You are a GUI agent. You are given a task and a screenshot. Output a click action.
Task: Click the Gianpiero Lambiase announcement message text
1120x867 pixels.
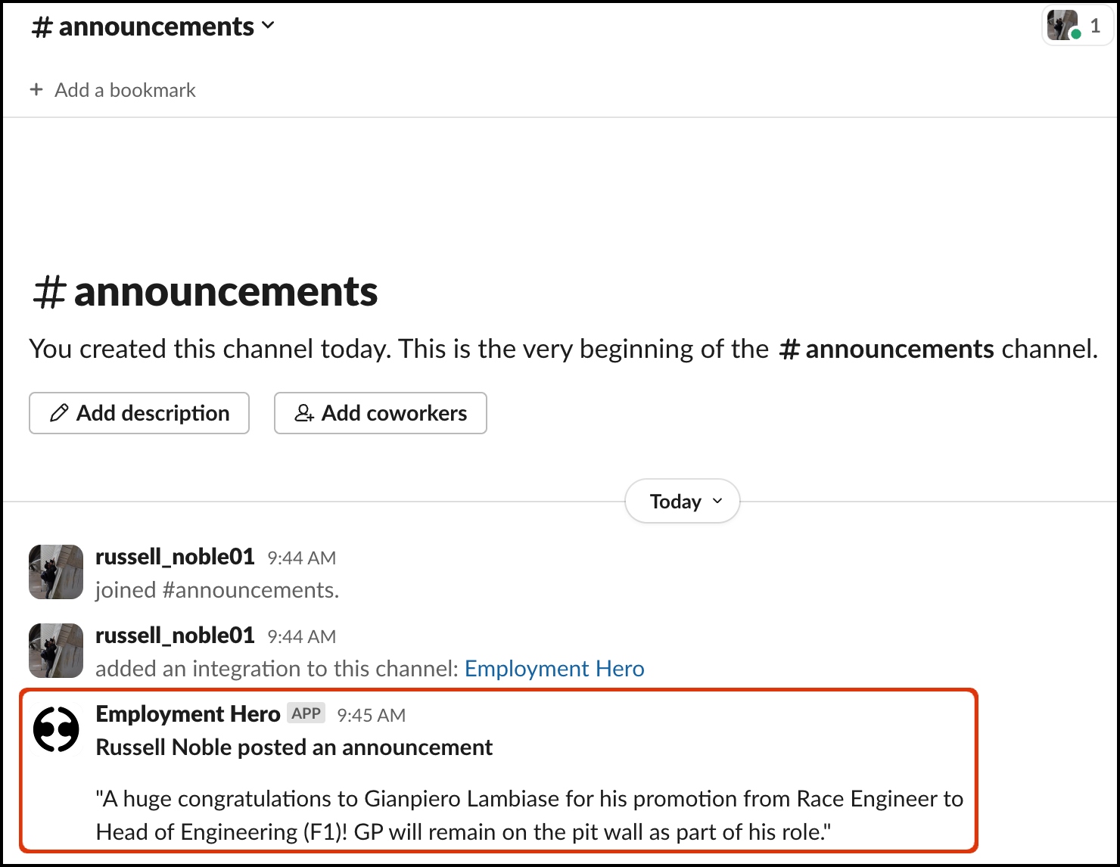click(x=529, y=816)
